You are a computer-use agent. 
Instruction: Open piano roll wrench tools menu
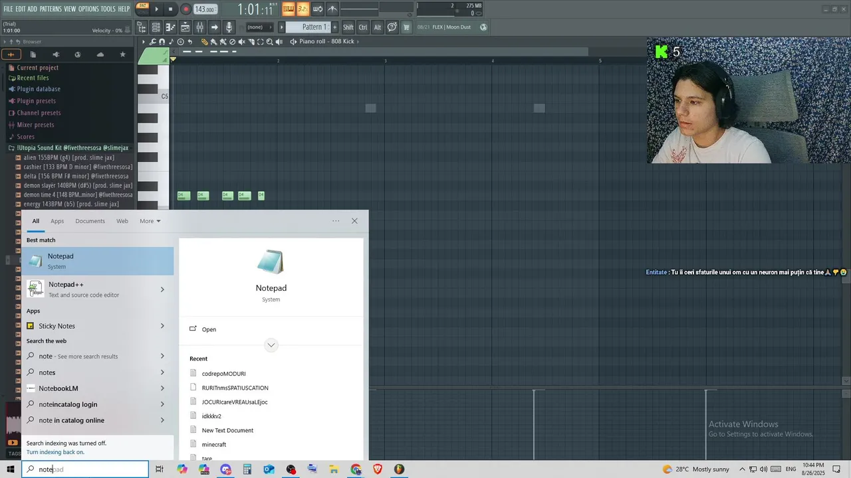[152, 42]
